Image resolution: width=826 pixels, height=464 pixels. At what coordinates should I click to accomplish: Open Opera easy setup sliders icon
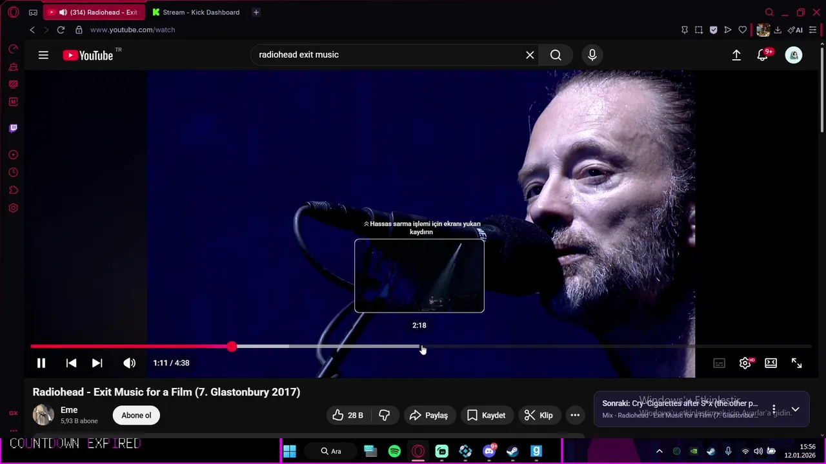[812, 30]
